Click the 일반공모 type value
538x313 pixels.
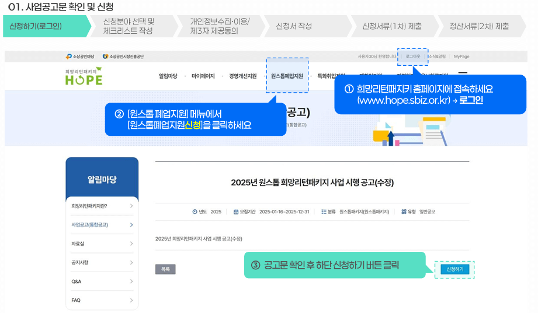pyautogui.click(x=427, y=212)
